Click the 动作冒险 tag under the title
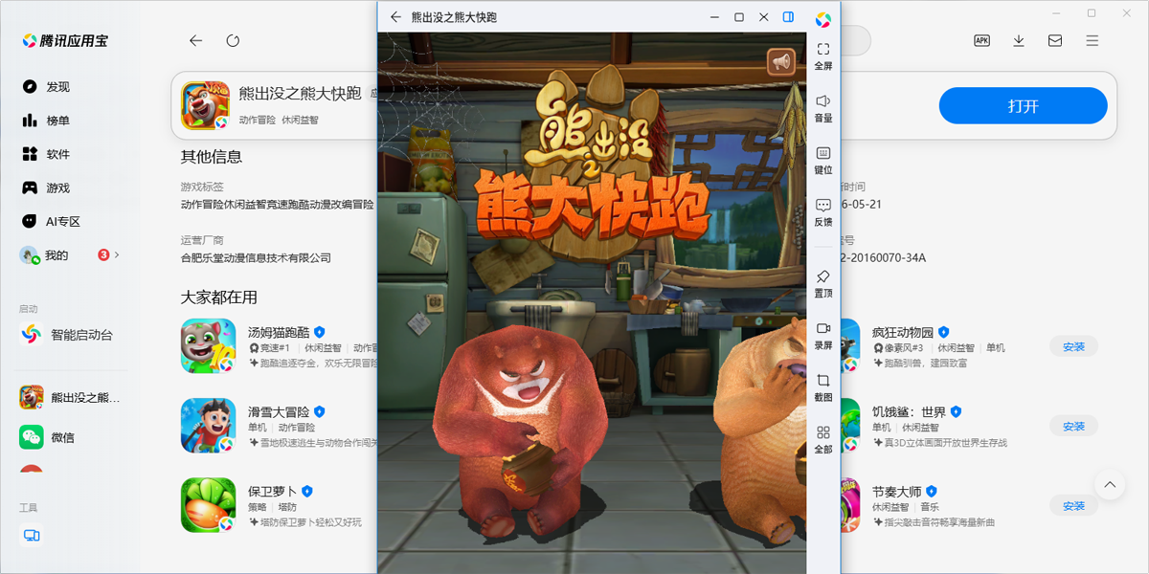The height and width of the screenshot is (574, 1149). point(257,121)
